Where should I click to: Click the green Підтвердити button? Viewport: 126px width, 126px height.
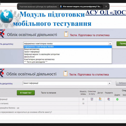(x=121, y=44)
